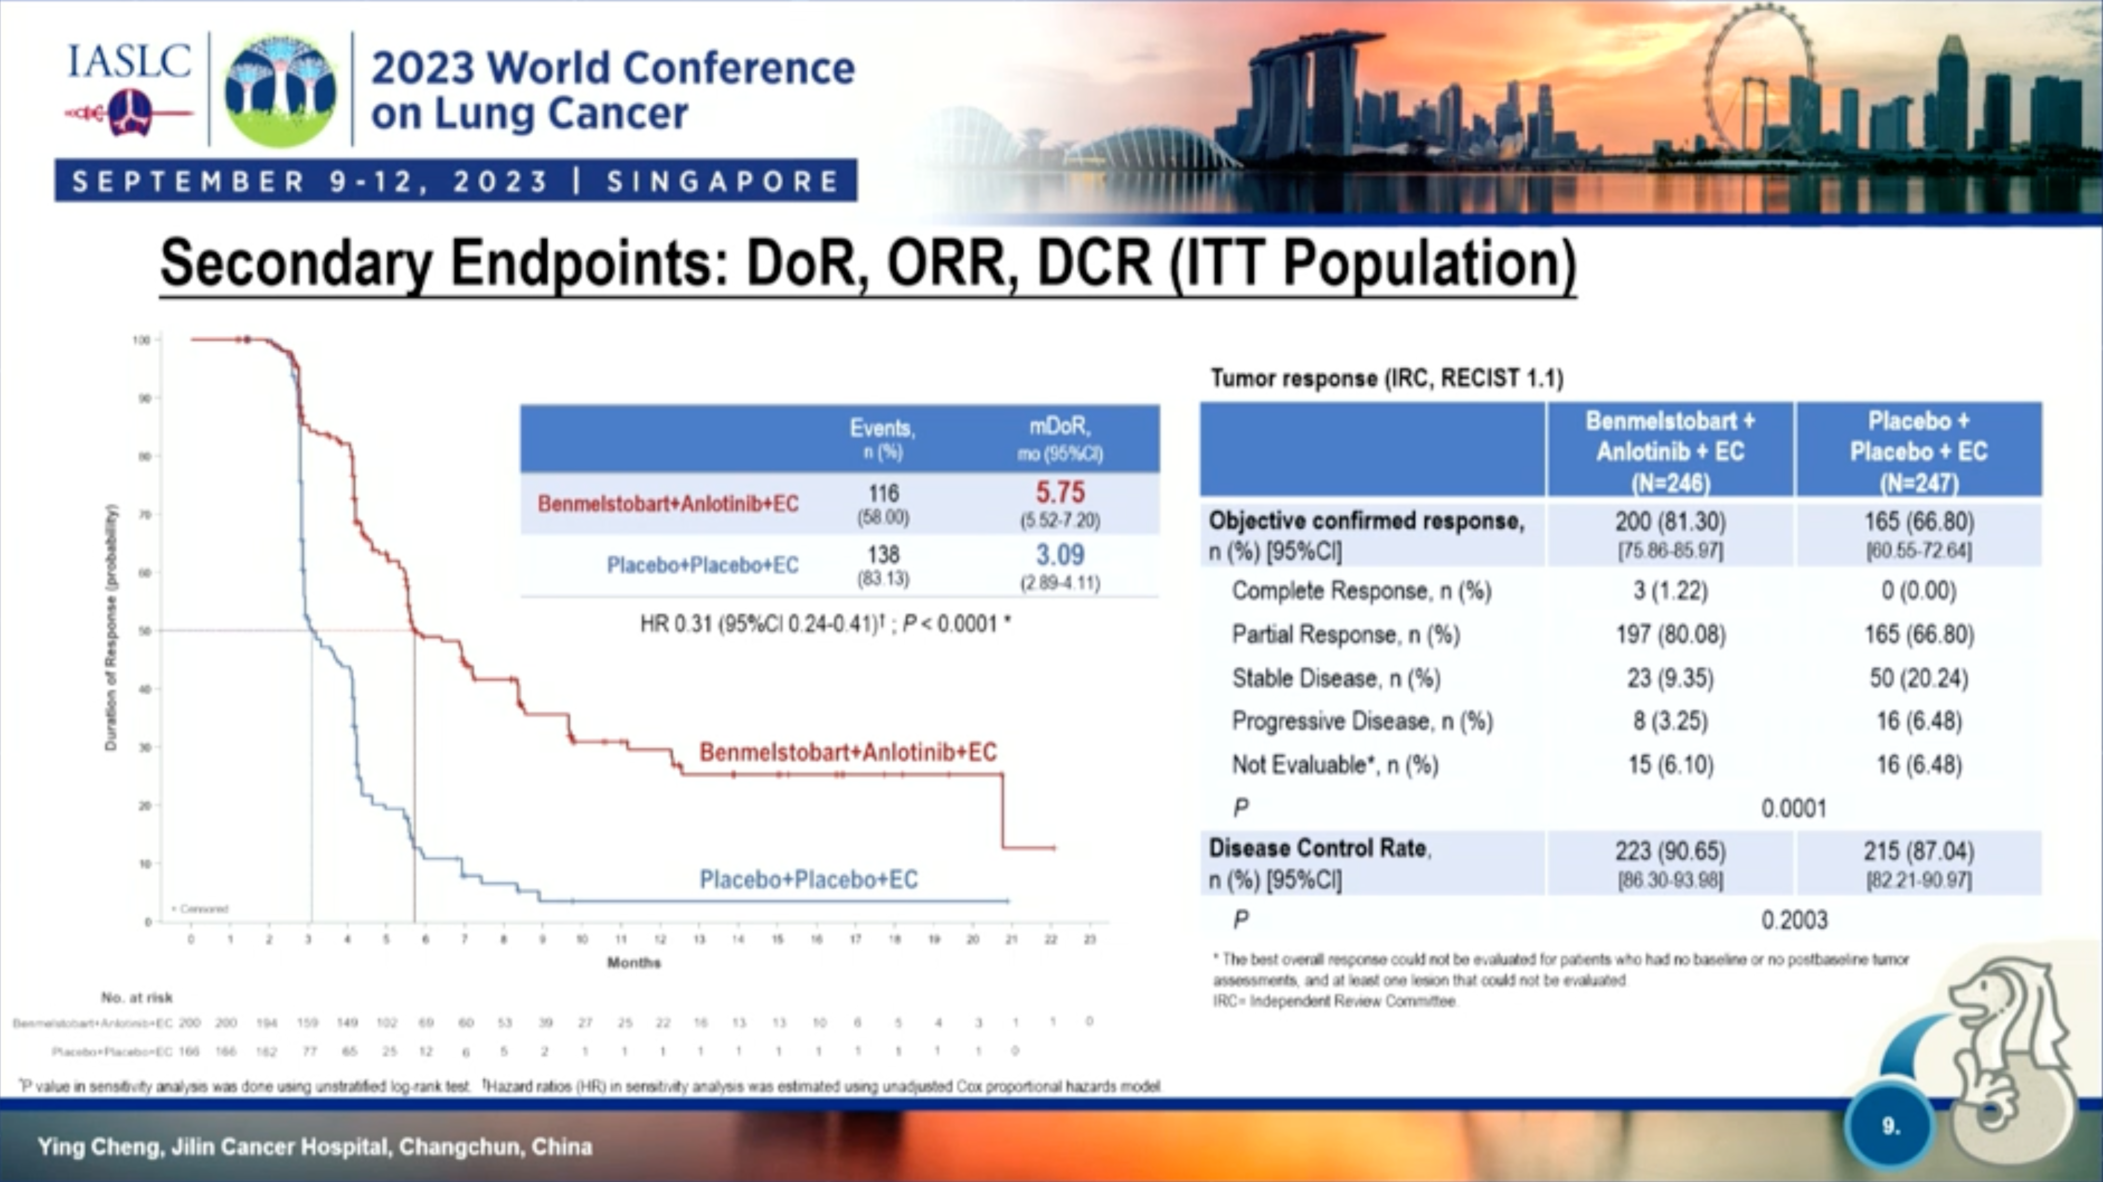Image resolution: width=2103 pixels, height=1182 pixels.
Task: Select the blue 'Placebo+Placebo+EC' DoR table row label
Action: 702,565
